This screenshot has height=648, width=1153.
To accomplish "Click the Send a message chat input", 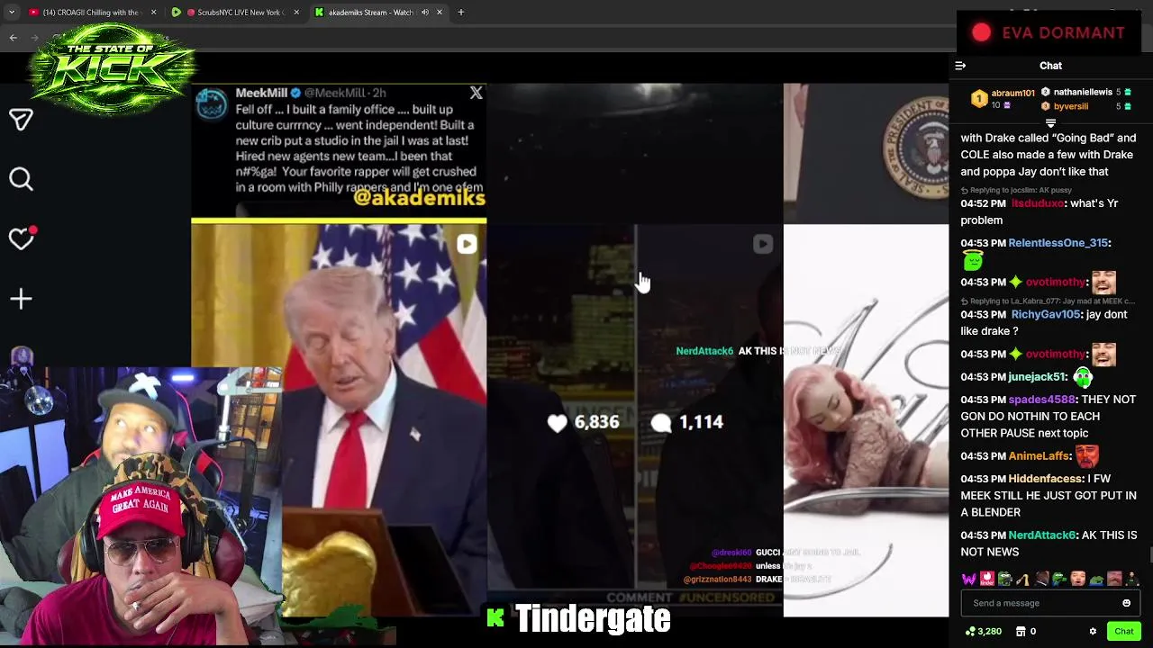I will (x=1050, y=603).
